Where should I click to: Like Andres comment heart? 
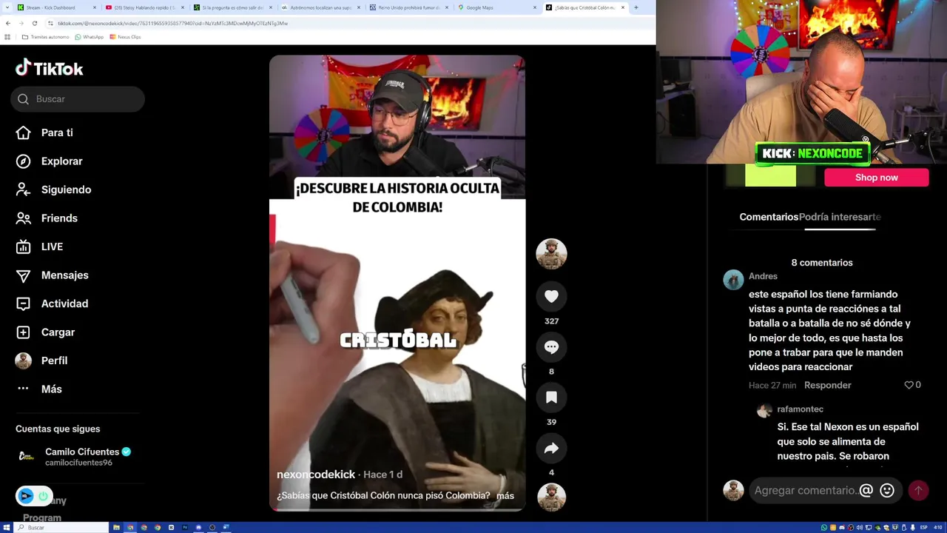[909, 385]
